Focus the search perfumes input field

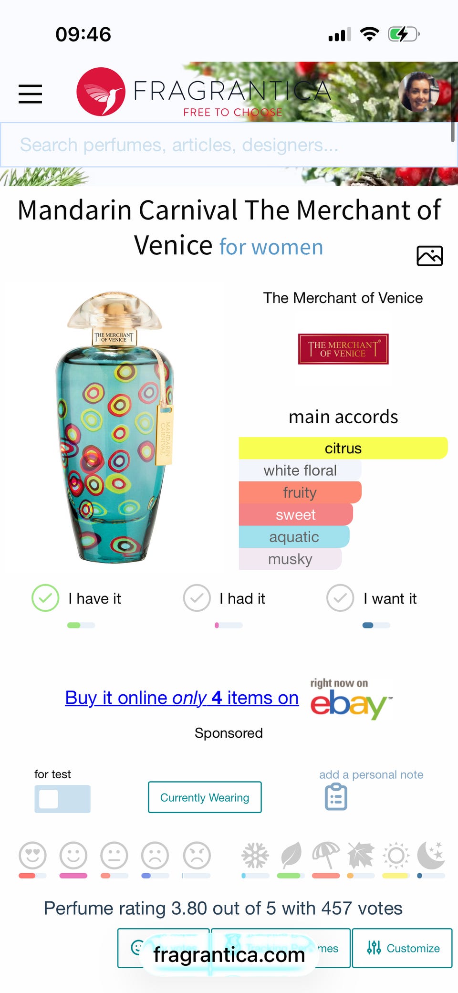pos(229,145)
